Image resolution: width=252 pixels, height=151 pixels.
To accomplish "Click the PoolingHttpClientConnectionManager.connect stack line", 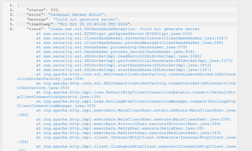I will 136,101.
